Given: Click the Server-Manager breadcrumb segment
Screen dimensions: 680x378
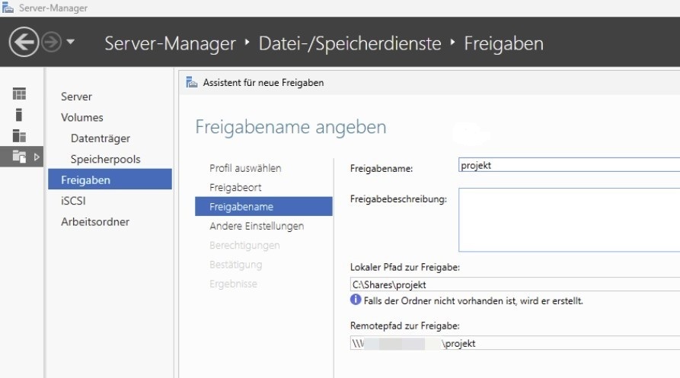Looking at the screenshot, I should pos(170,43).
